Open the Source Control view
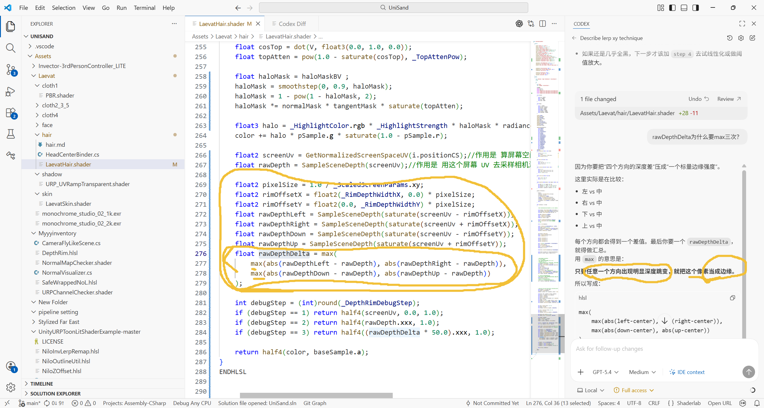Screen dimensions: 764x408 click(11, 69)
